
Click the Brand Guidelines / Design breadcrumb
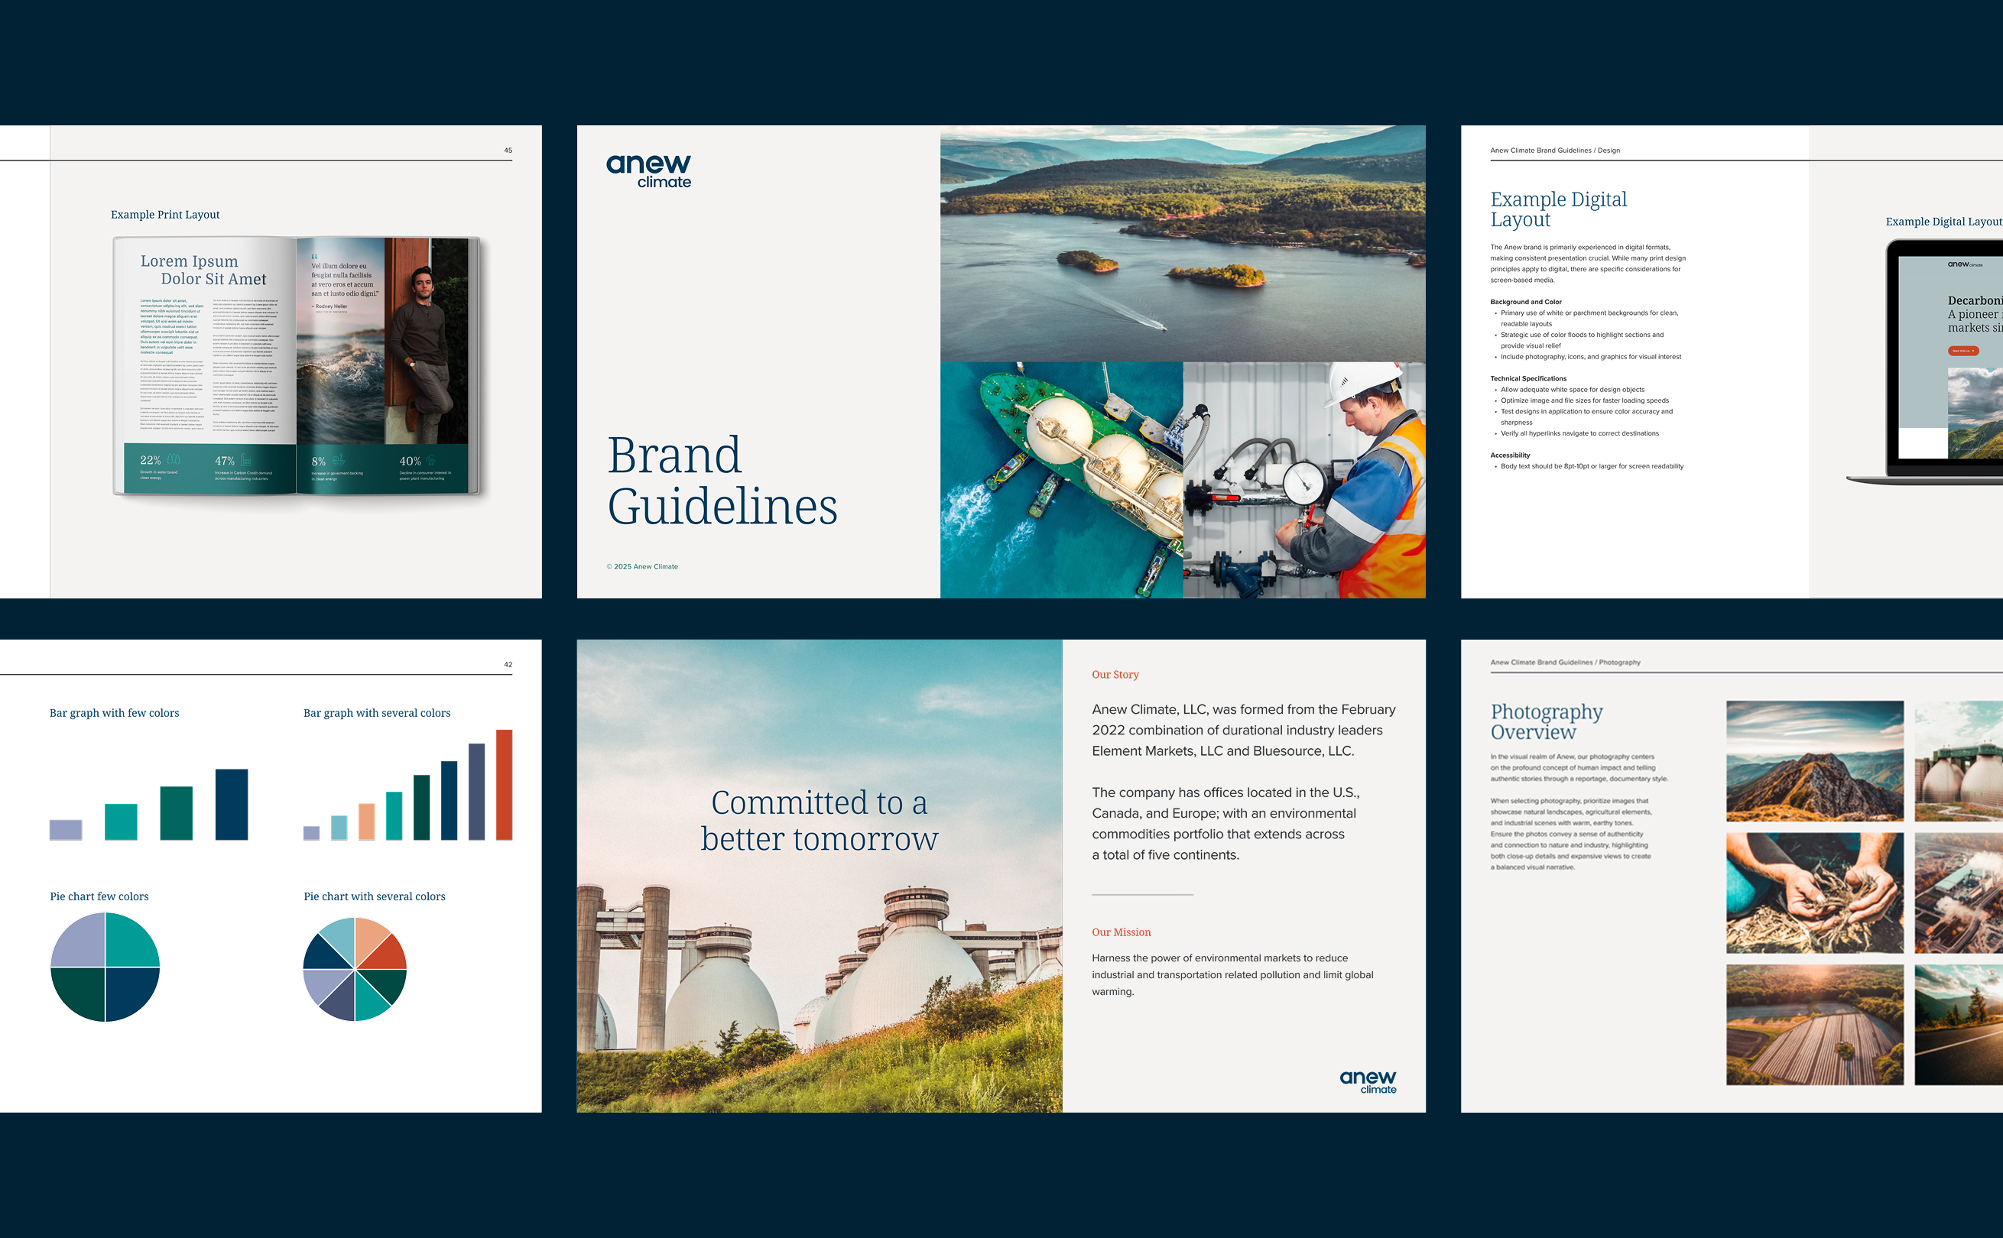[x=1554, y=151]
